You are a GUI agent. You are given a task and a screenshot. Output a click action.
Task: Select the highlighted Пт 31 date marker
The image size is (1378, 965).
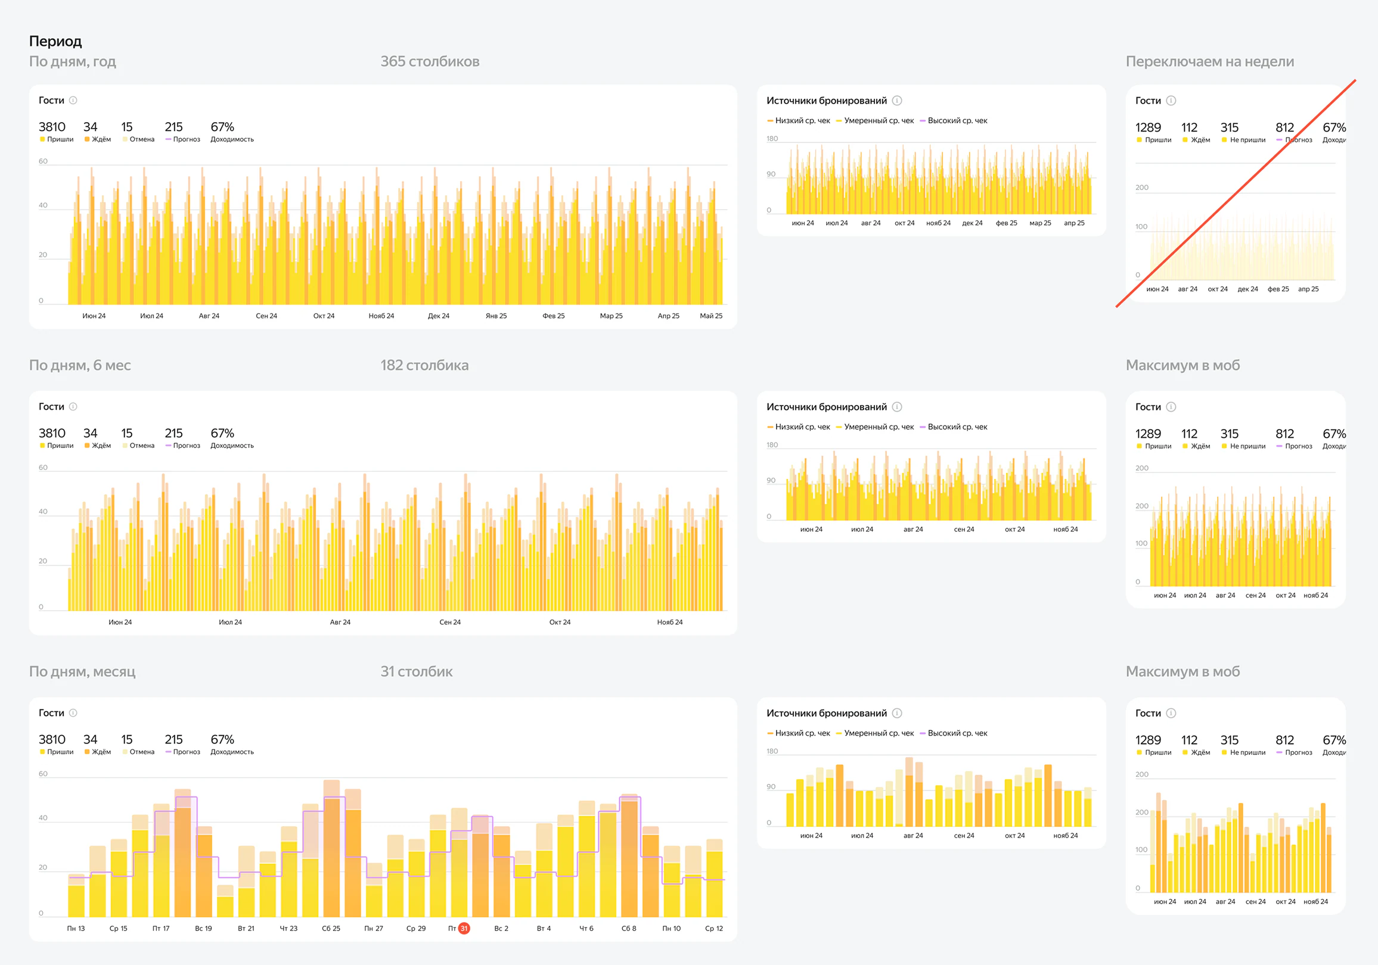(x=464, y=929)
